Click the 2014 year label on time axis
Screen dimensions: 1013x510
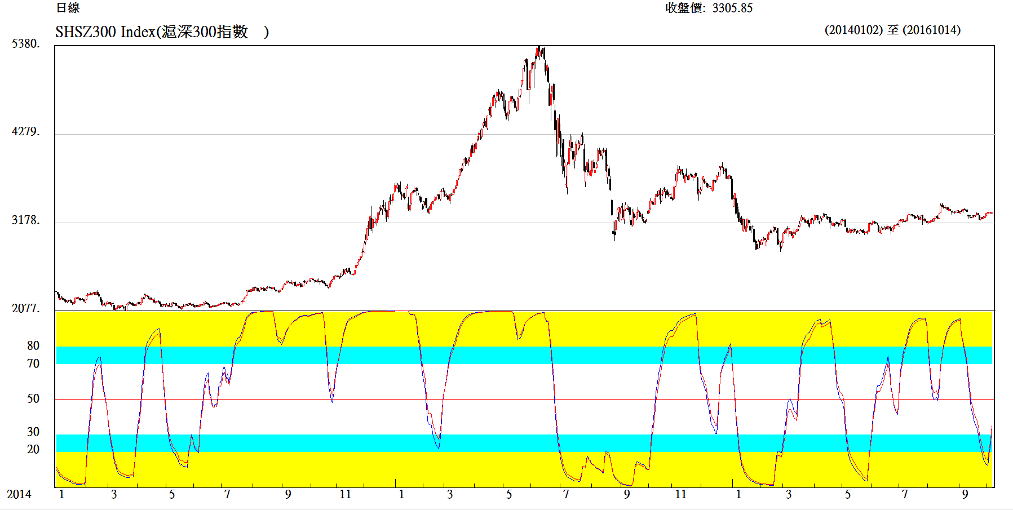coord(19,494)
